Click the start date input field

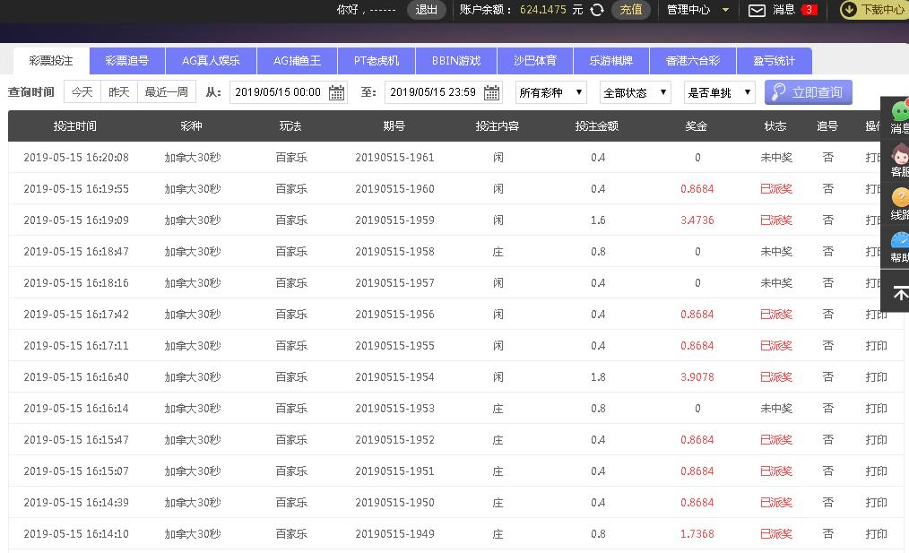point(278,92)
